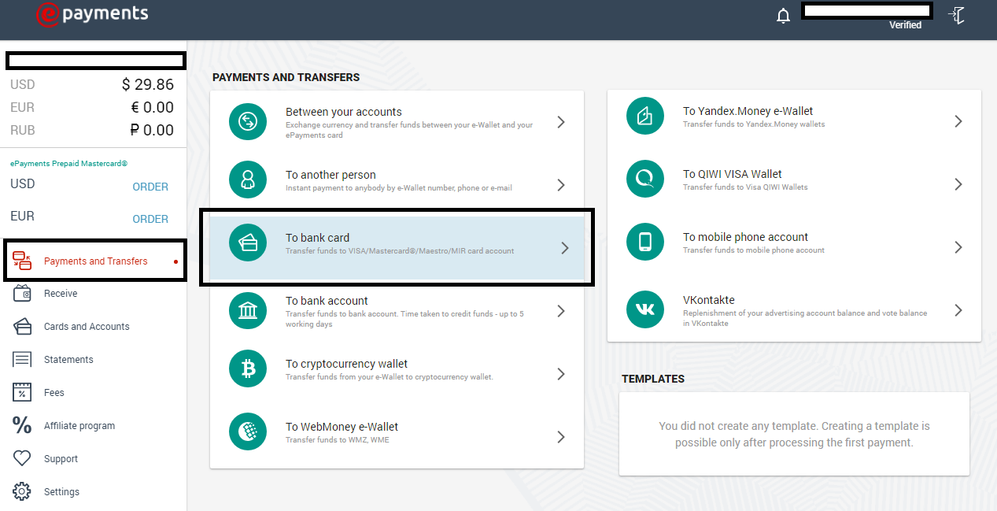997x511 pixels.
Task: Expand To cryptocurrency wallet chevron
Action: tap(561, 374)
